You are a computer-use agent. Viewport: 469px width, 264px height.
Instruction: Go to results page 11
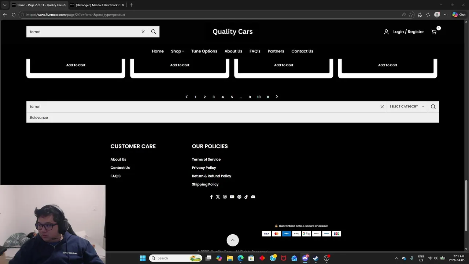[268, 97]
